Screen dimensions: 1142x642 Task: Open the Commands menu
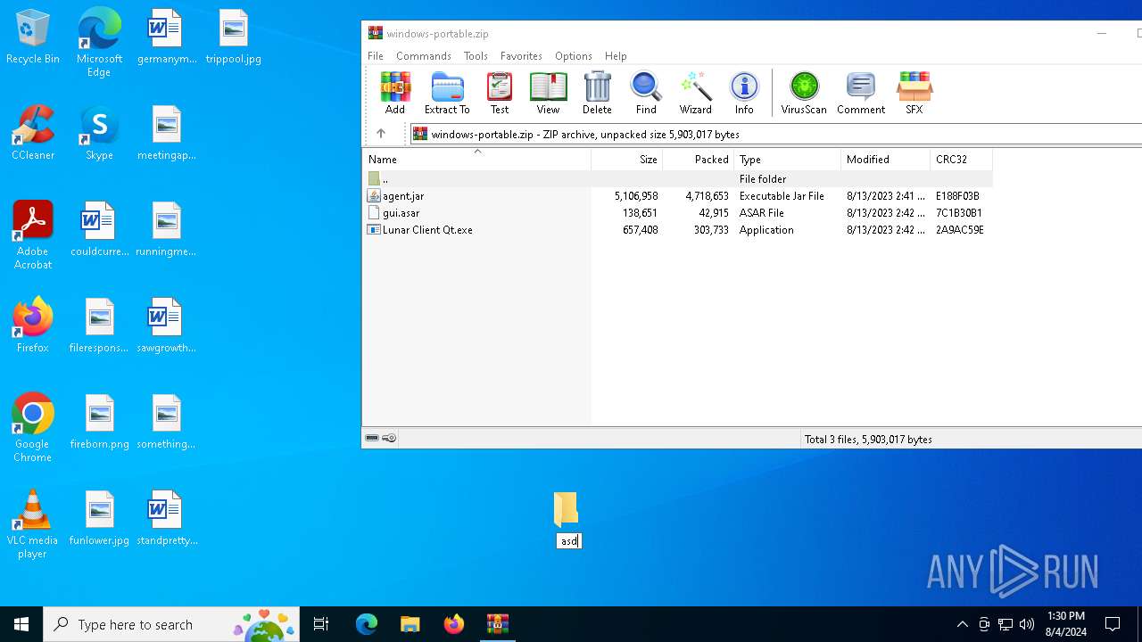point(424,56)
